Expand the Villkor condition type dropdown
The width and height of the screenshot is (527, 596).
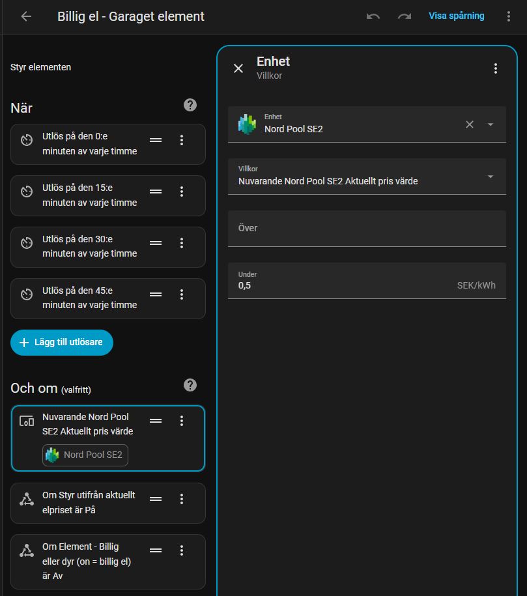tap(491, 177)
